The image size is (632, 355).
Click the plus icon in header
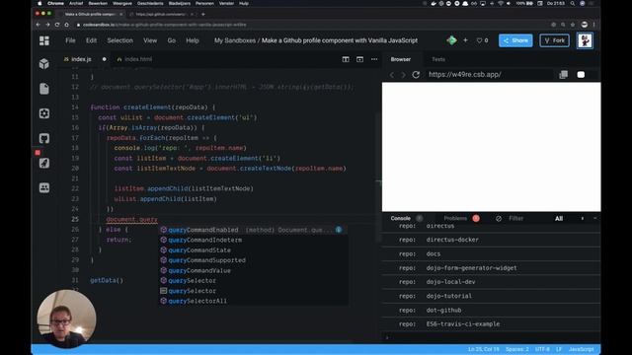pyautogui.click(x=465, y=40)
